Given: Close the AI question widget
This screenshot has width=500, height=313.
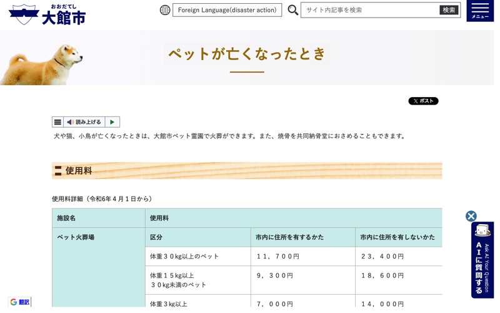Looking at the screenshot, I should pos(471,216).
